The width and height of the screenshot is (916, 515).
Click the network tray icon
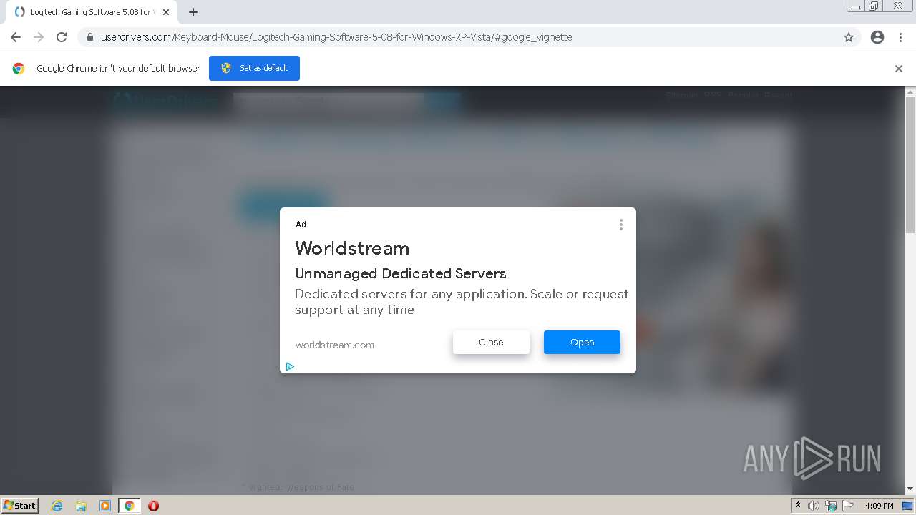click(831, 506)
